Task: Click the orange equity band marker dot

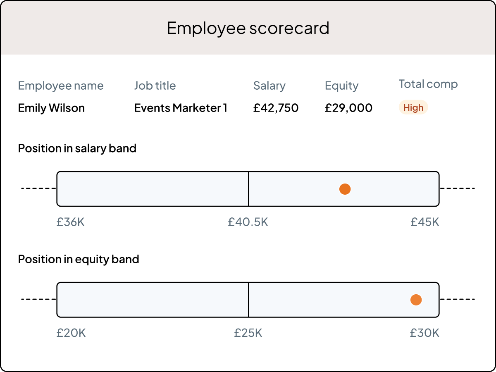Action: tap(416, 300)
